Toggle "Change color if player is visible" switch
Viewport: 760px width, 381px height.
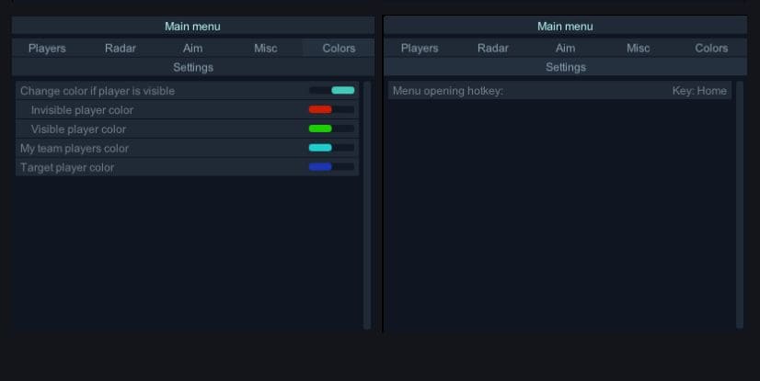click(331, 91)
